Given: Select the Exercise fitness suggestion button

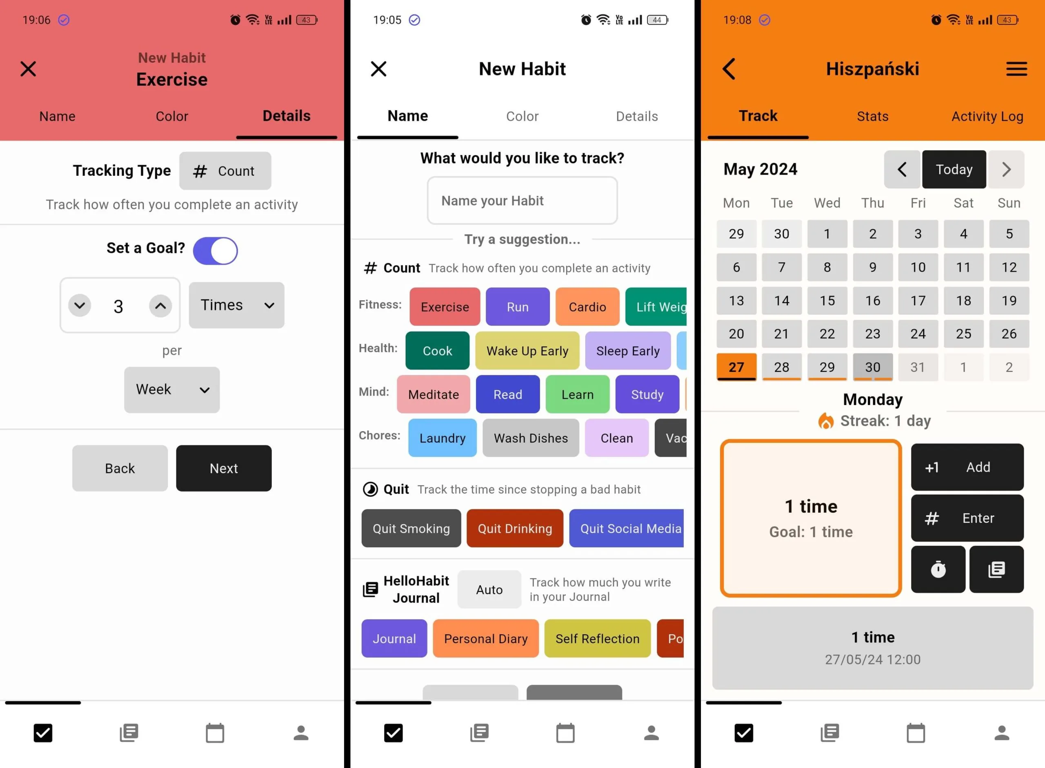Looking at the screenshot, I should (444, 307).
